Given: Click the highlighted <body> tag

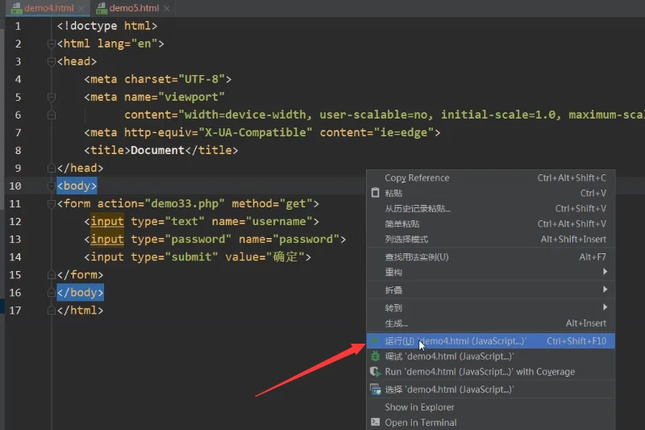Looking at the screenshot, I should point(77,186).
